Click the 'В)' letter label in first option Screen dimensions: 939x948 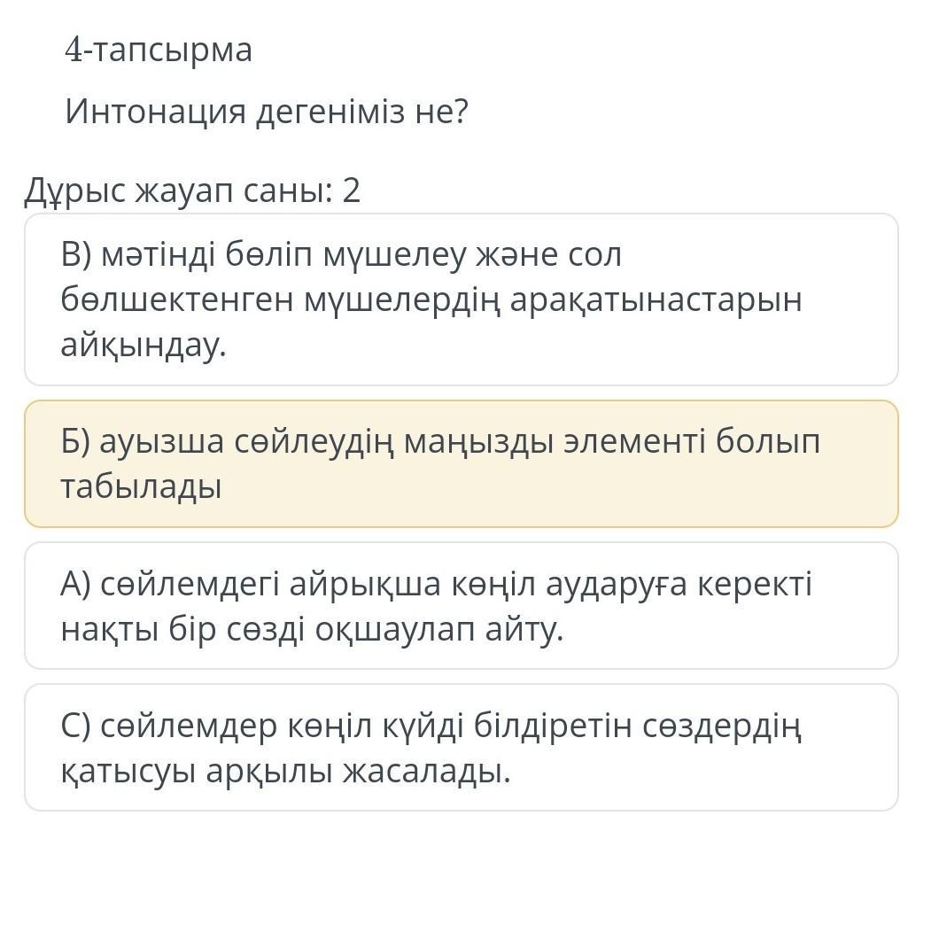[x=76, y=254]
